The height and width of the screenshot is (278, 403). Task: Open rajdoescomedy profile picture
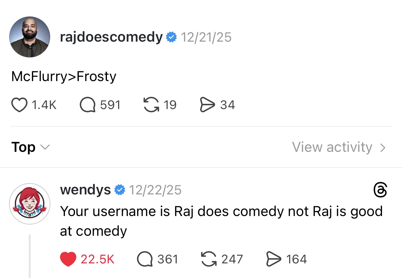click(x=30, y=37)
